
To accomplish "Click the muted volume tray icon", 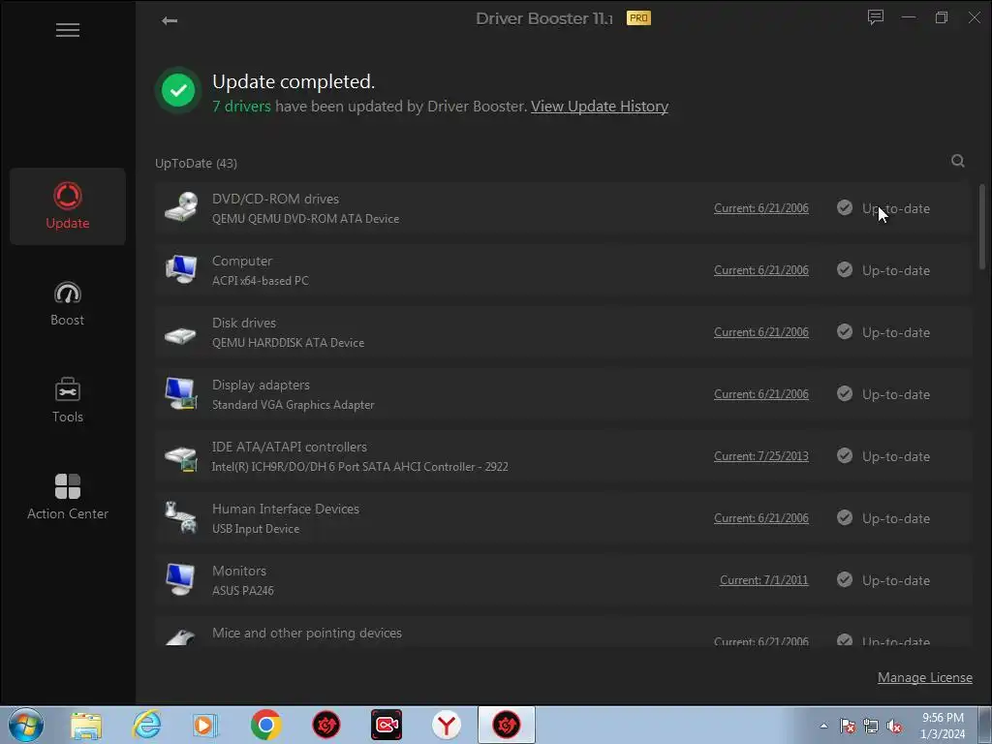I will [894, 727].
